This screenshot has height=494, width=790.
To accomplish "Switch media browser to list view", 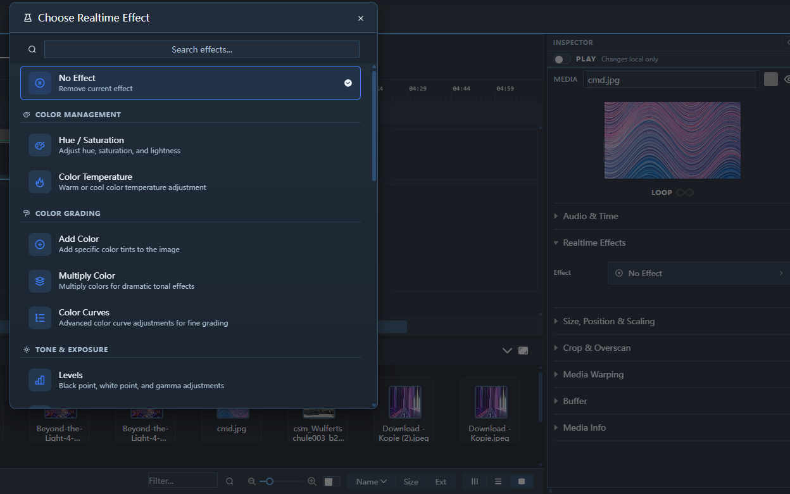I will coord(498,481).
